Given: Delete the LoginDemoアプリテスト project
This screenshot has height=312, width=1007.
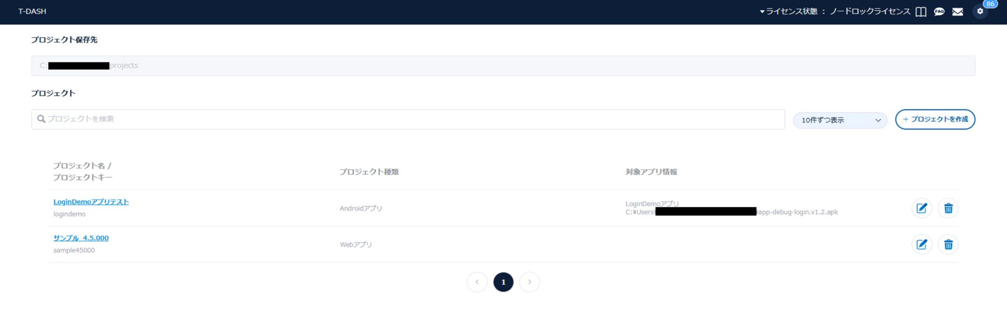Looking at the screenshot, I should coord(948,208).
